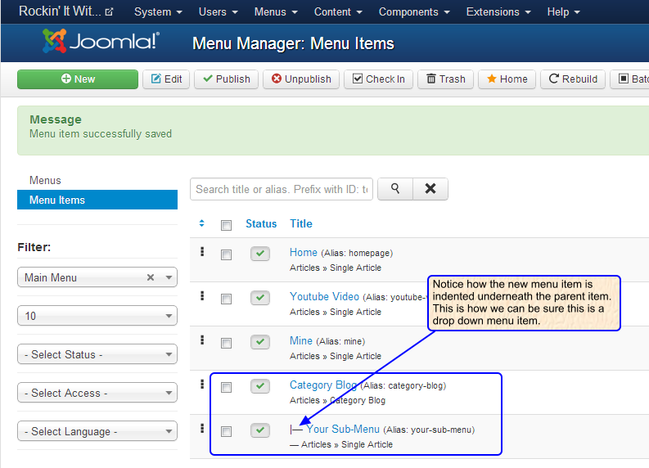The image size is (649, 468).
Task: Open the Components menu
Action: pyautogui.click(x=414, y=12)
